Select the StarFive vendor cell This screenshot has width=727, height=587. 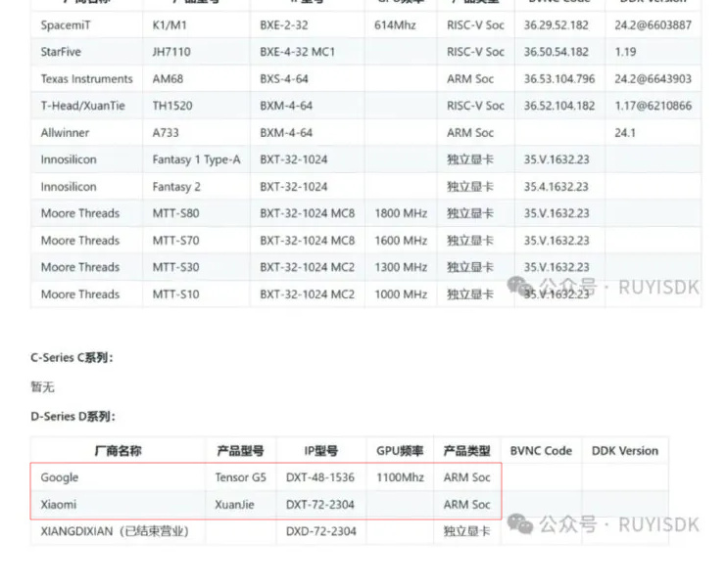point(61,52)
